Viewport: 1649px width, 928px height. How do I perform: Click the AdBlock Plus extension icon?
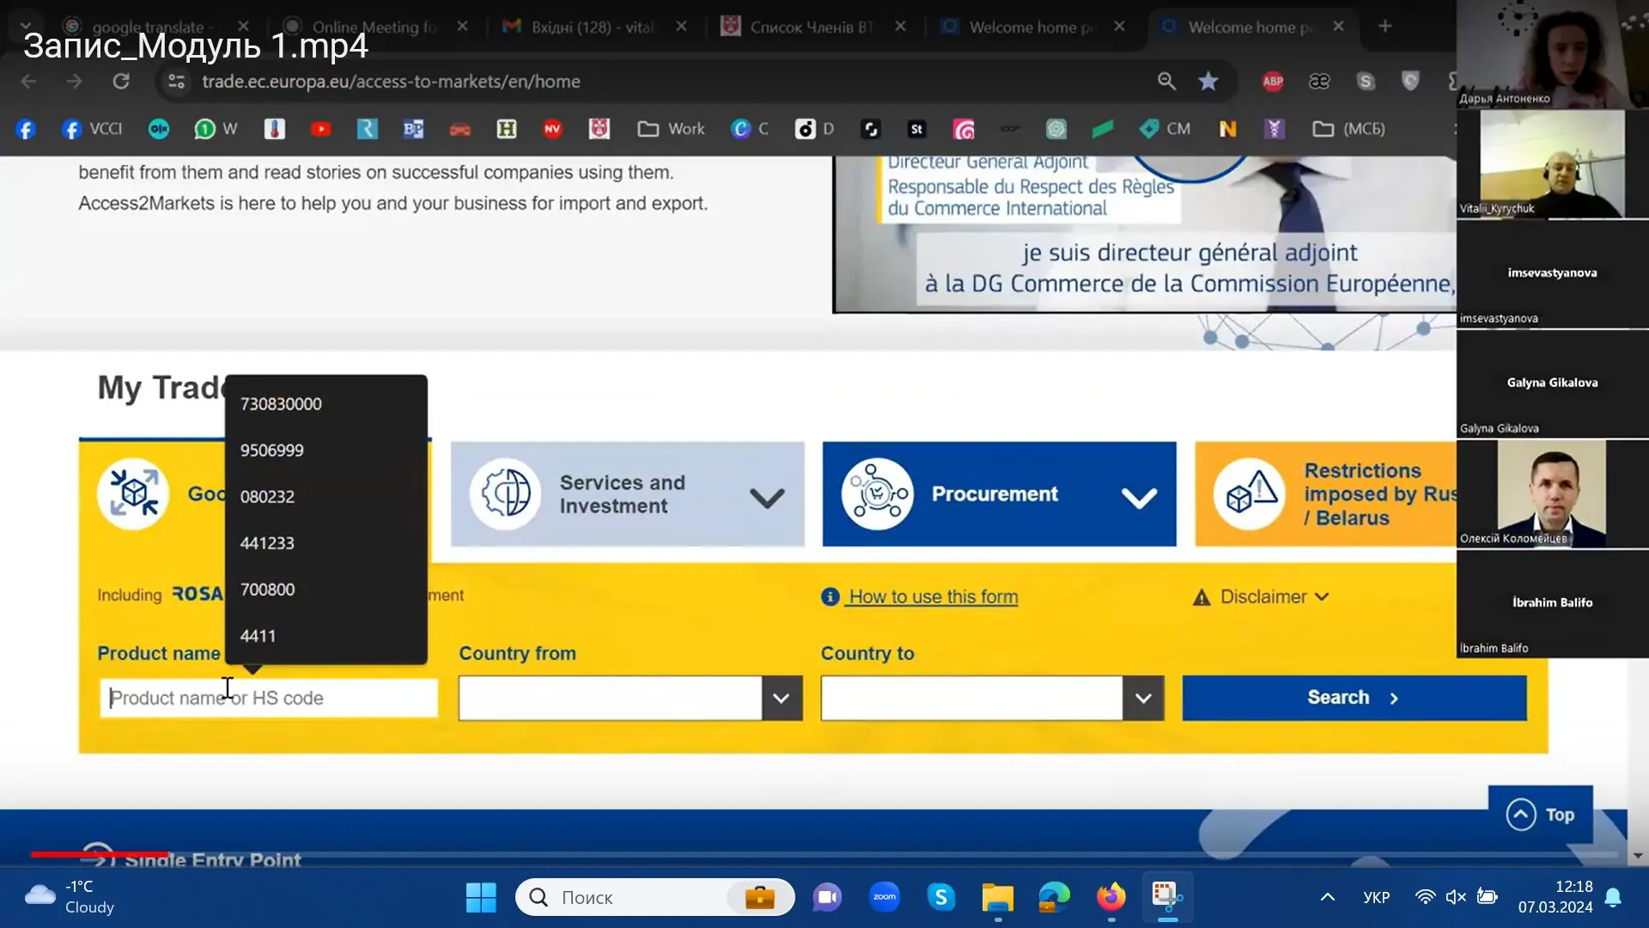[1272, 82]
